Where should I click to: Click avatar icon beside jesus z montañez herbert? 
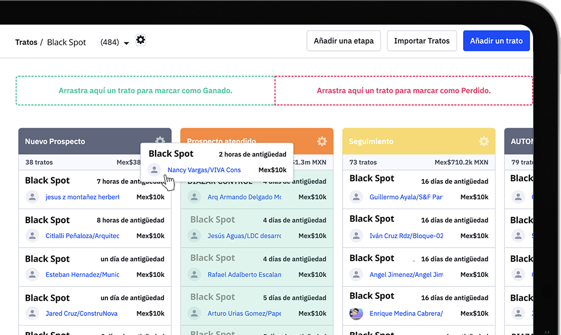[x=32, y=197]
